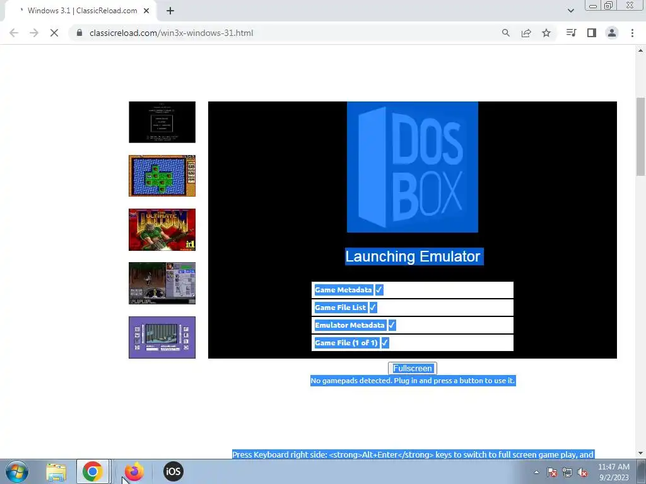Open the Ultimate Doom thumbnail
Image resolution: width=646 pixels, height=484 pixels.
click(162, 229)
